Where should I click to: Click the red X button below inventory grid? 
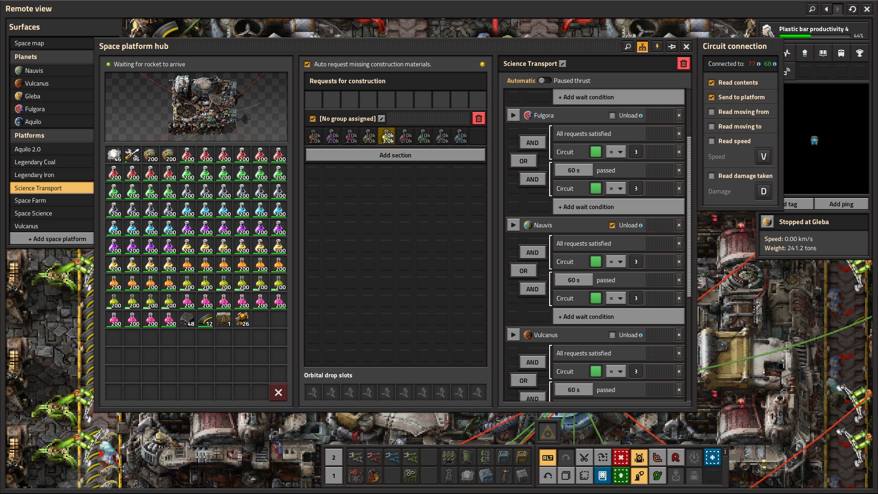[x=278, y=392]
